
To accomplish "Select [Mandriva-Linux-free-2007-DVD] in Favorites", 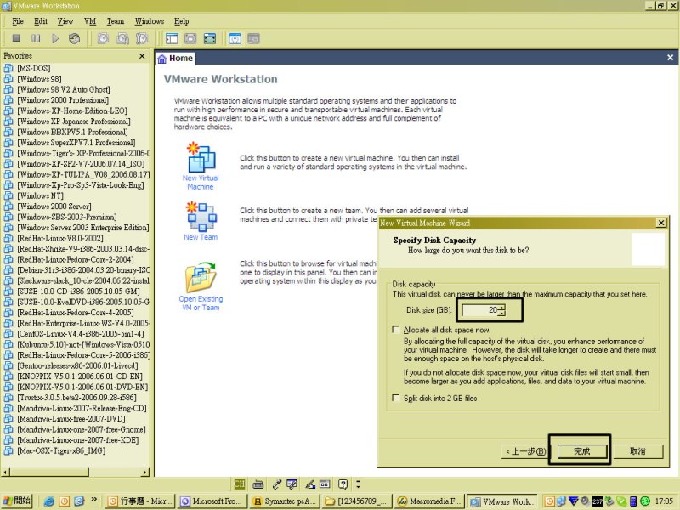I will pyautogui.click(x=71, y=419).
